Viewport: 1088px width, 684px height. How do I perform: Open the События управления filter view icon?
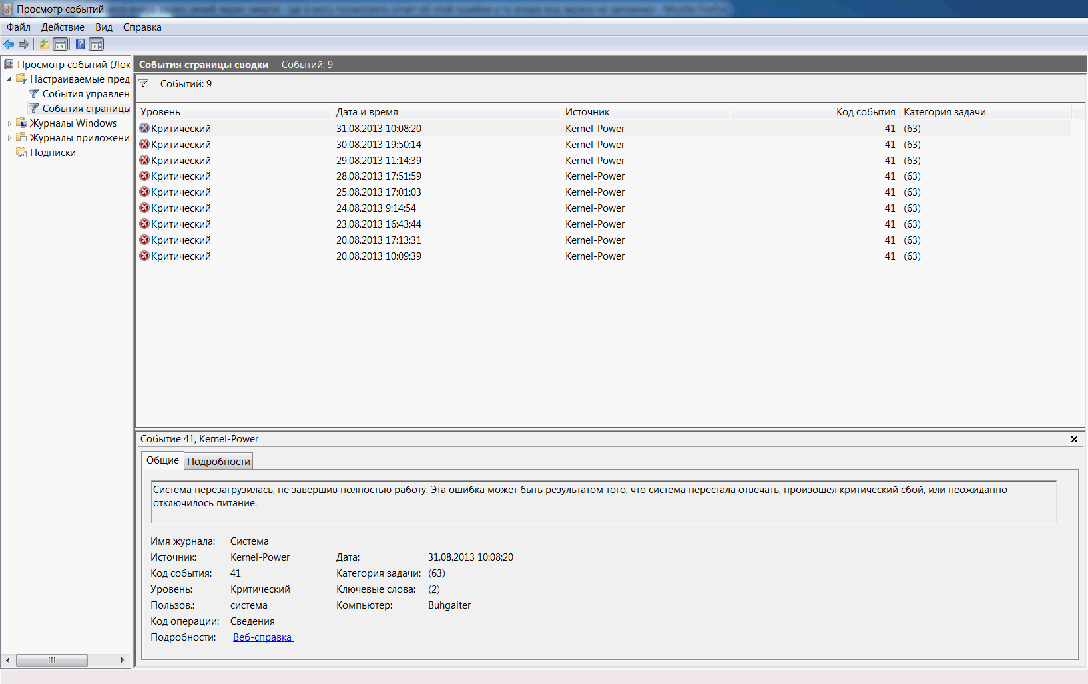(34, 94)
